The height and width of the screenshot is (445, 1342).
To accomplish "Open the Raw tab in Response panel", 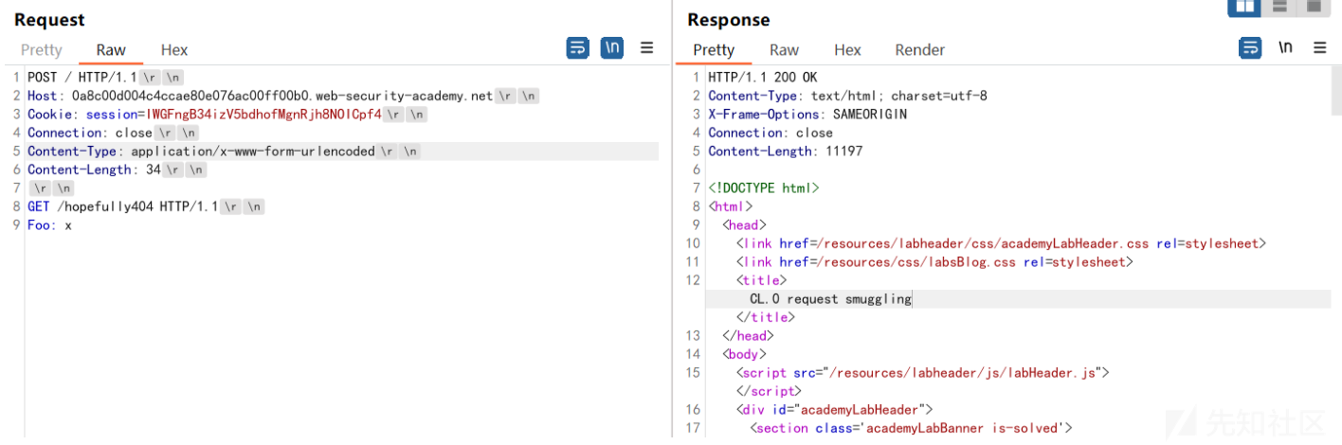I will coord(784,50).
